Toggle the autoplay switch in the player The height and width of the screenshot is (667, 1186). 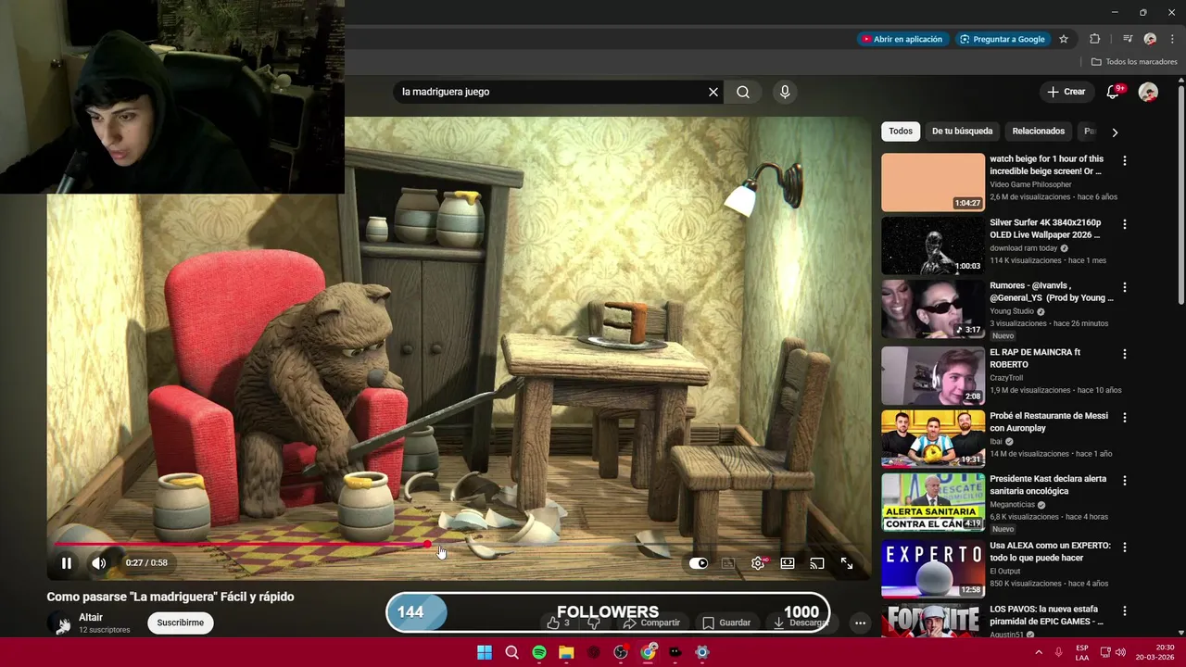click(698, 563)
